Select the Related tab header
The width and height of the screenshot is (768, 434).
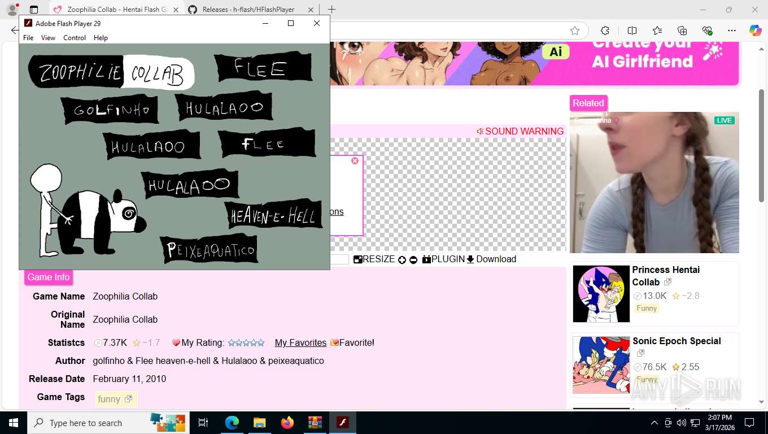pyautogui.click(x=588, y=103)
